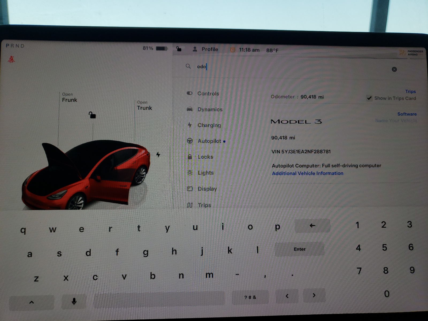Tap the keyboard microphone key
428x321 pixels.
pos(74,301)
